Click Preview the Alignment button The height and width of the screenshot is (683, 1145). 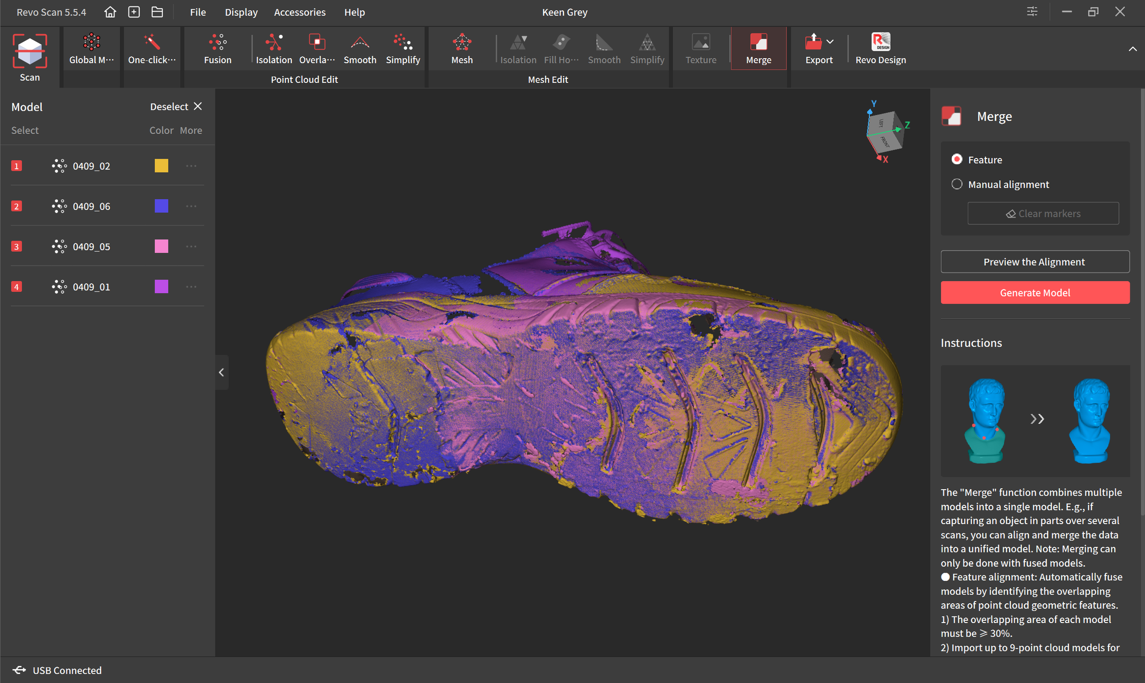[x=1034, y=262]
